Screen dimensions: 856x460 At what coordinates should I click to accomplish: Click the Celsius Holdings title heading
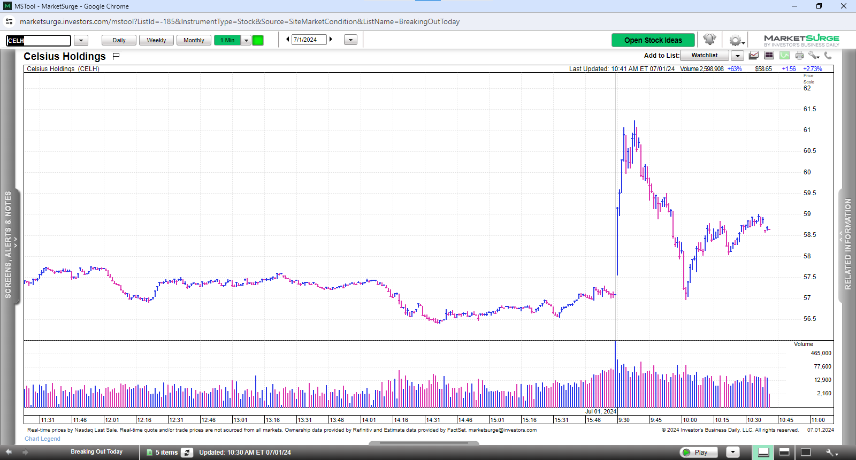click(65, 56)
